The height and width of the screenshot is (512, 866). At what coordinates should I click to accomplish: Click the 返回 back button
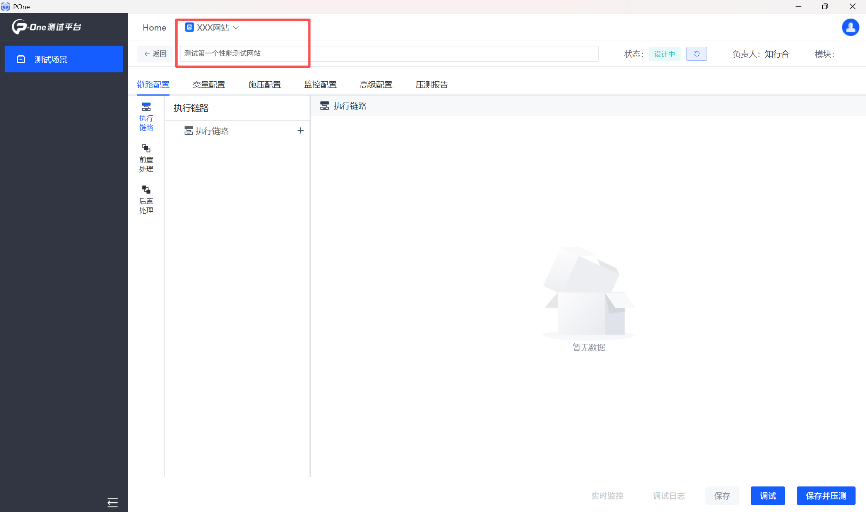(155, 54)
